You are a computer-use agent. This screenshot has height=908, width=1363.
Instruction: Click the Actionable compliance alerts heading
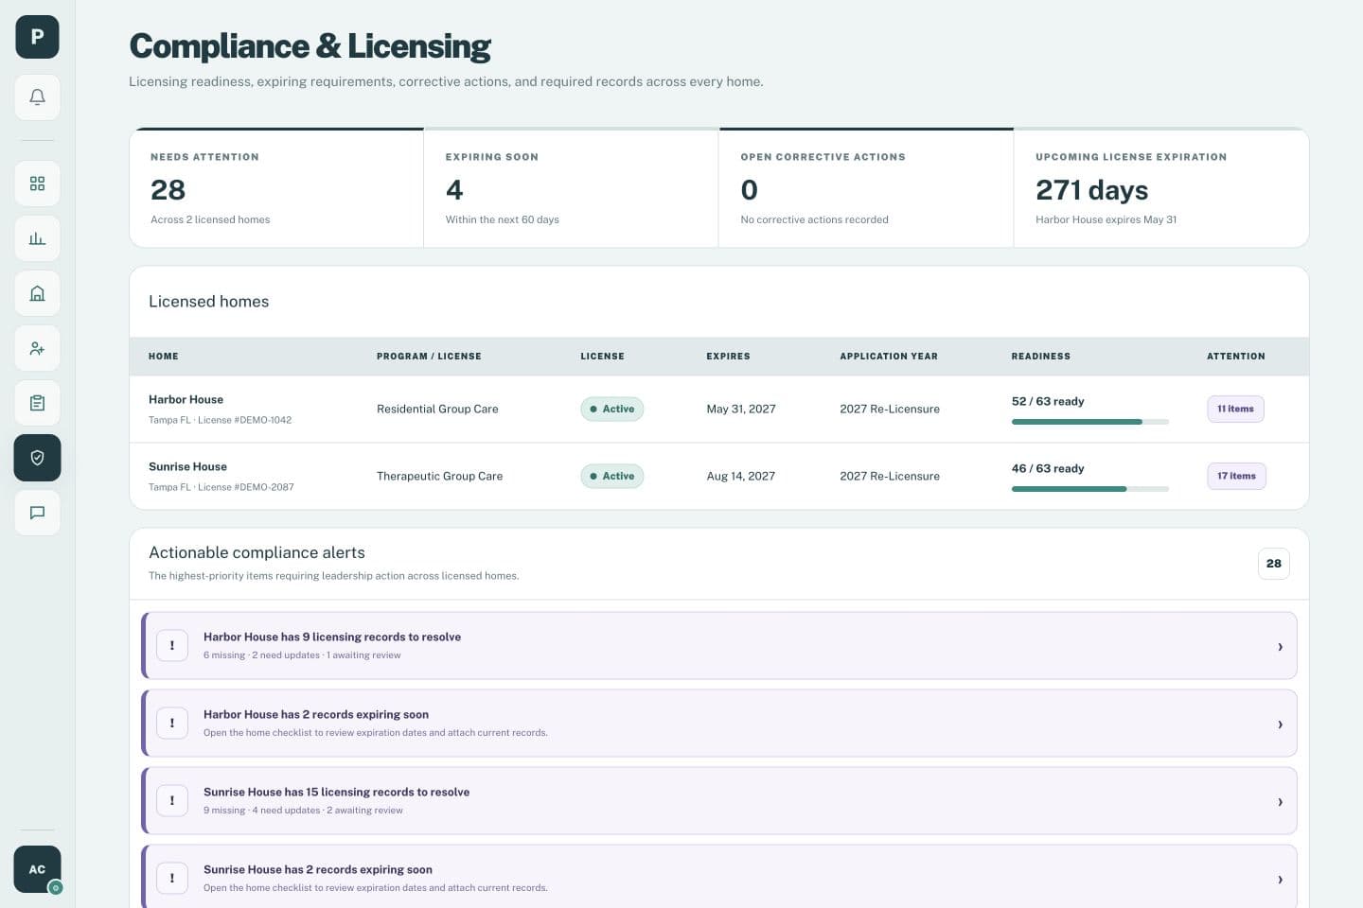tap(257, 552)
